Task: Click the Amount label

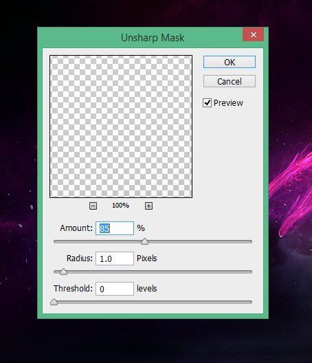Action: 76,228
